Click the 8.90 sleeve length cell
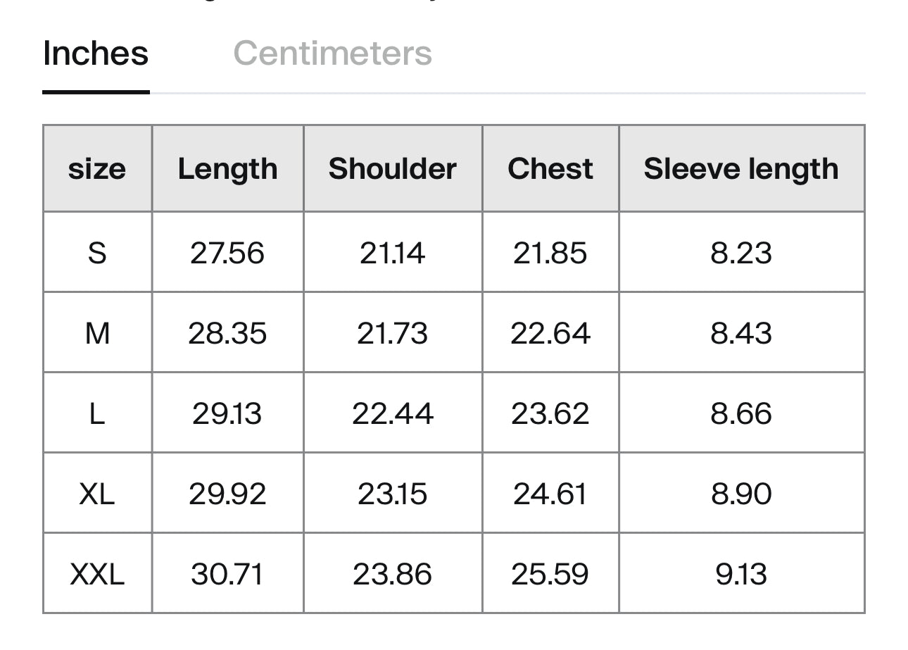The height and width of the screenshot is (650, 908). coord(741,494)
